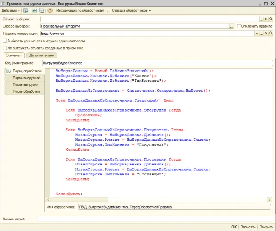Expand the Отладка обработчиков menu
The height and width of the screenshot is (231, 276).
pos(131,10)
